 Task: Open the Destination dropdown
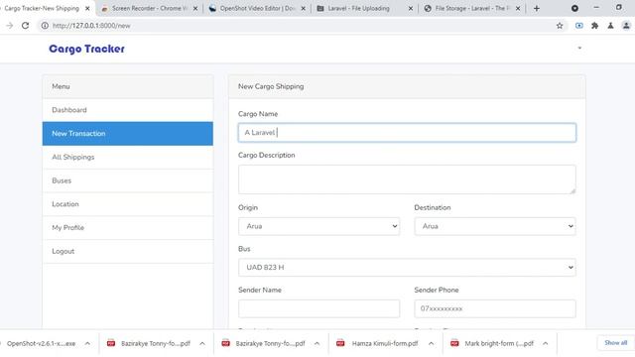[495, 226]
